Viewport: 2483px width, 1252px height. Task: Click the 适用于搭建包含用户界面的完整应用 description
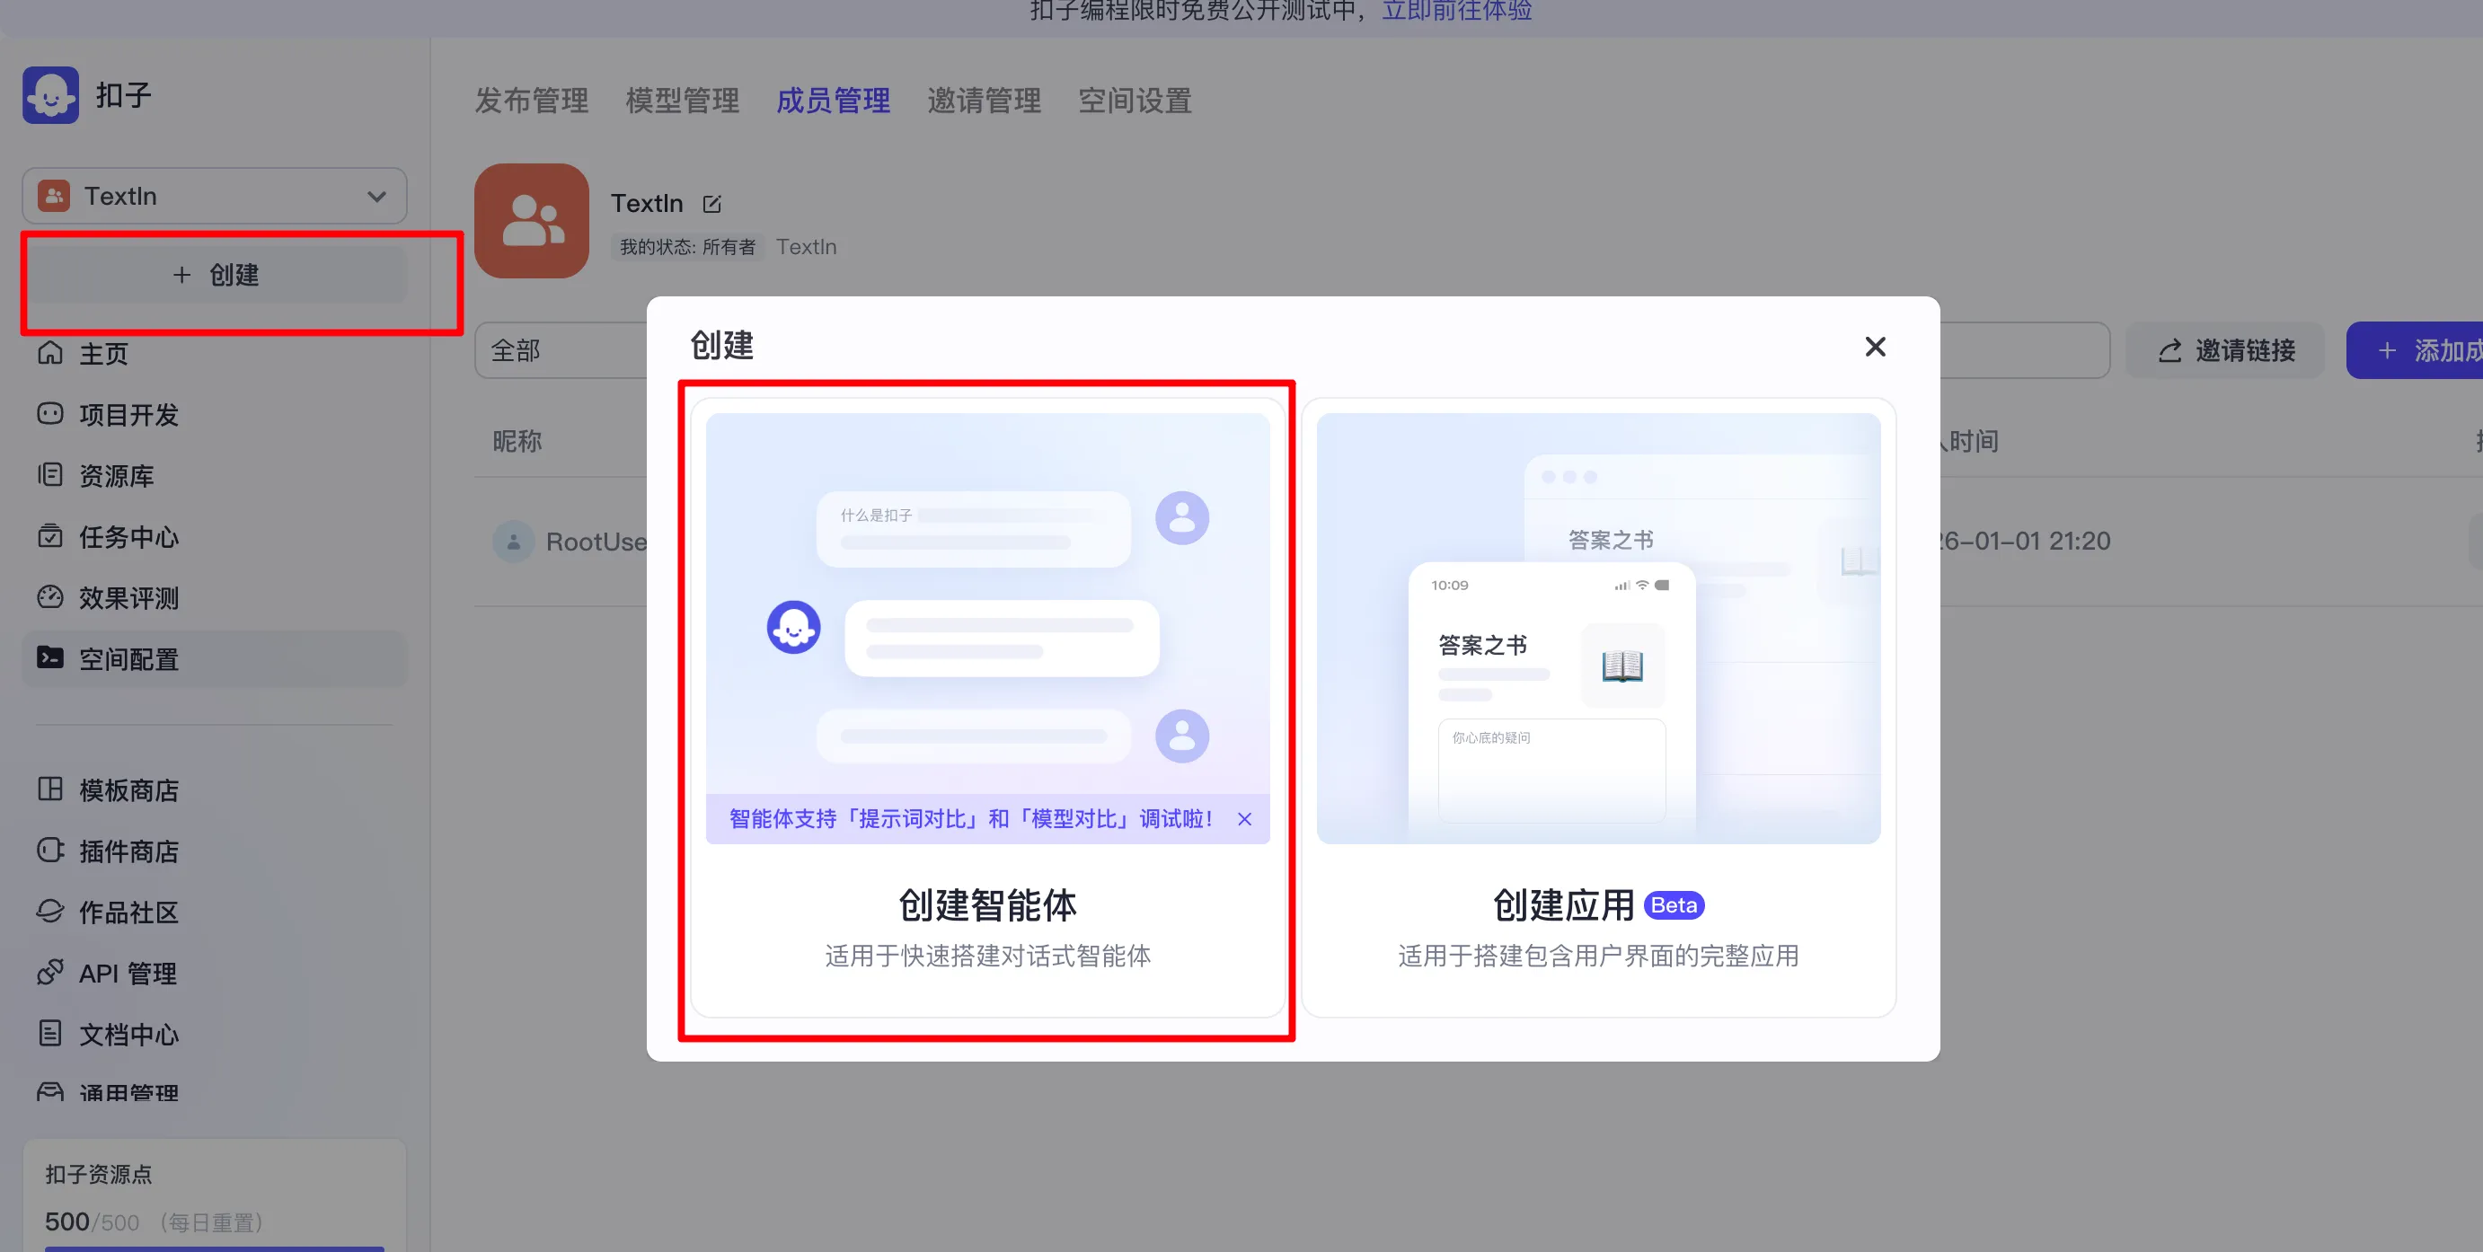coord(1598,957)
